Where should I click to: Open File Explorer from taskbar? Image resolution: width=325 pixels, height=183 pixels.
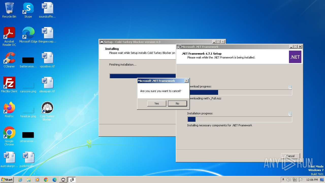tap(29, 180)
